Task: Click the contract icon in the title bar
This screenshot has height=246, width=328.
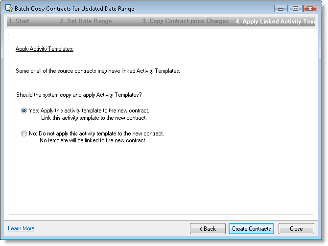Action: tap(9, 9)
